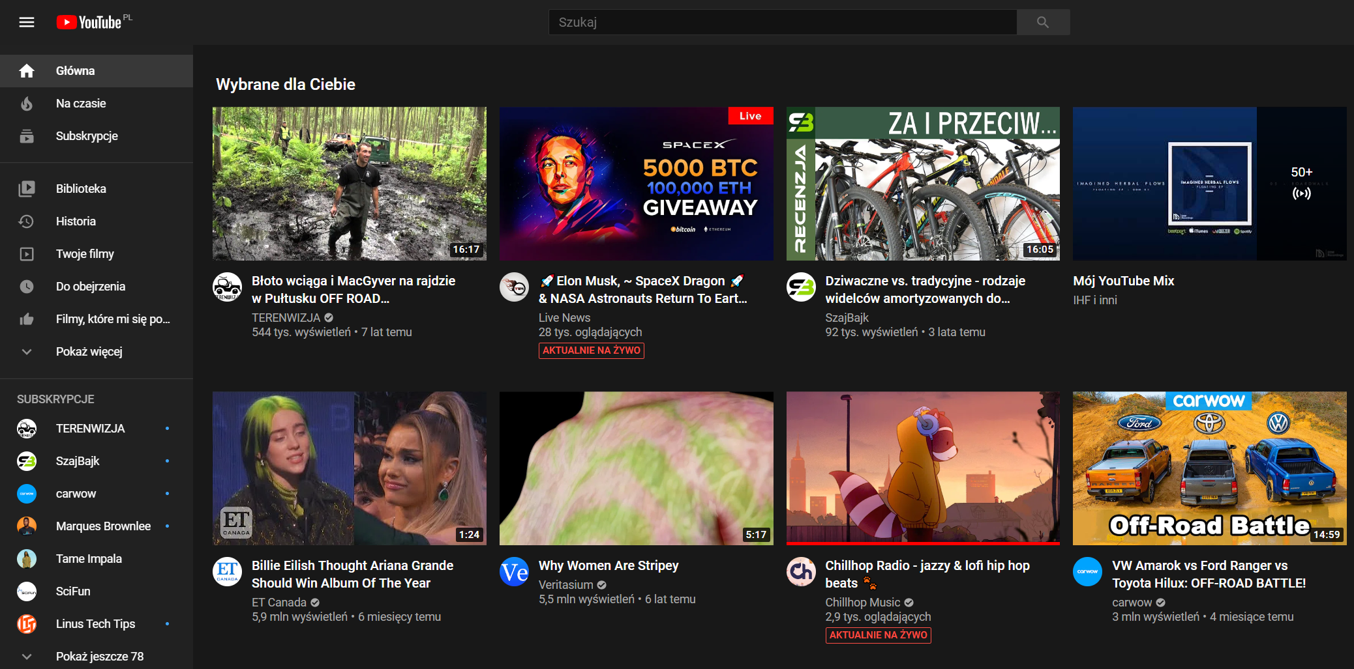Click the liked videos thumbs-up icon
The width and height of the screenshot is (1354, 669).
27,319
